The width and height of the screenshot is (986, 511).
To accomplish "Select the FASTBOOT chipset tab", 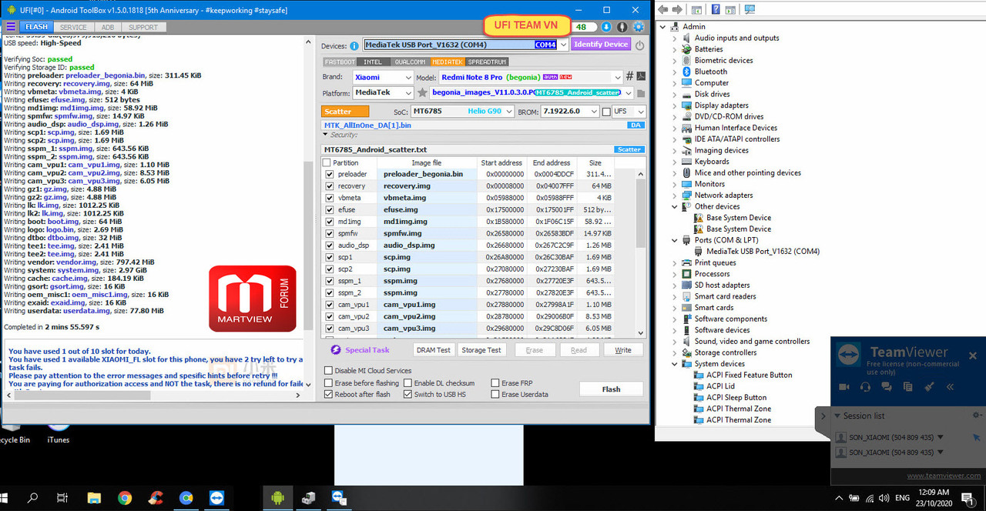I will coord(340,62).
